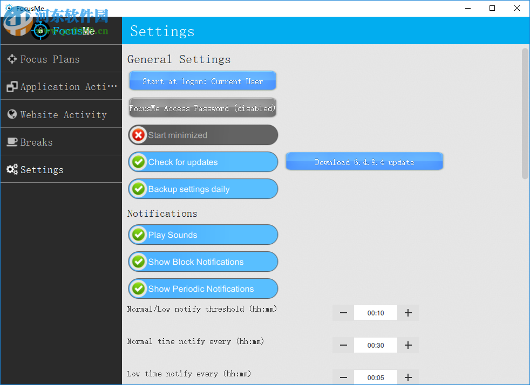
Task: Disable the Backup settings daily option
Action: (202, 189)
